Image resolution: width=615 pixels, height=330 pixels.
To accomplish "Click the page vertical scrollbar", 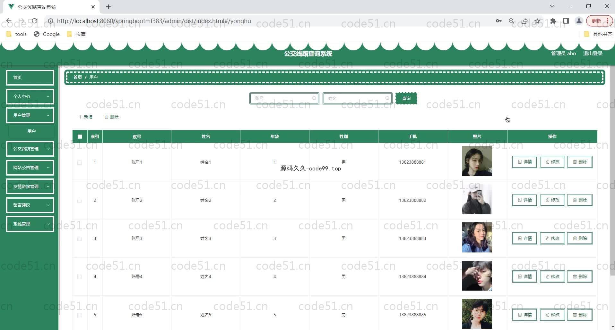I will [x=612, y=170].
